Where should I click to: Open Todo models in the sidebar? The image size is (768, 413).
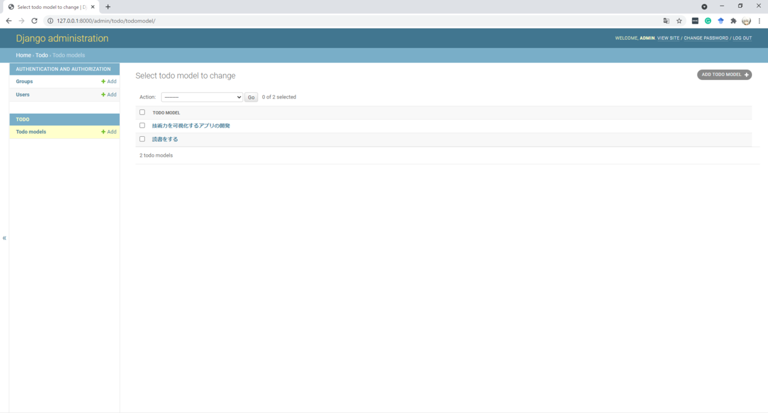point(31,132)
